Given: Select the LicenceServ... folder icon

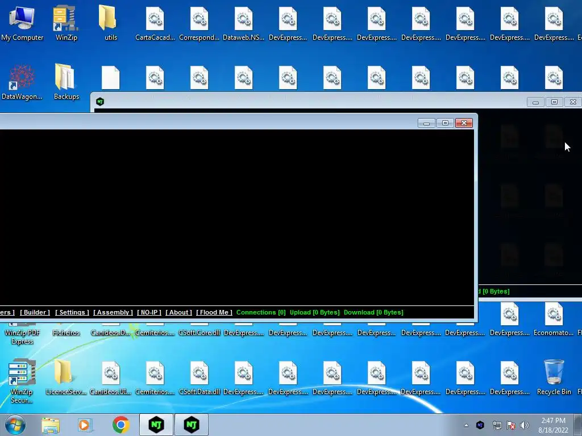Looking at the screenshot, I should (x=66, y=378).
